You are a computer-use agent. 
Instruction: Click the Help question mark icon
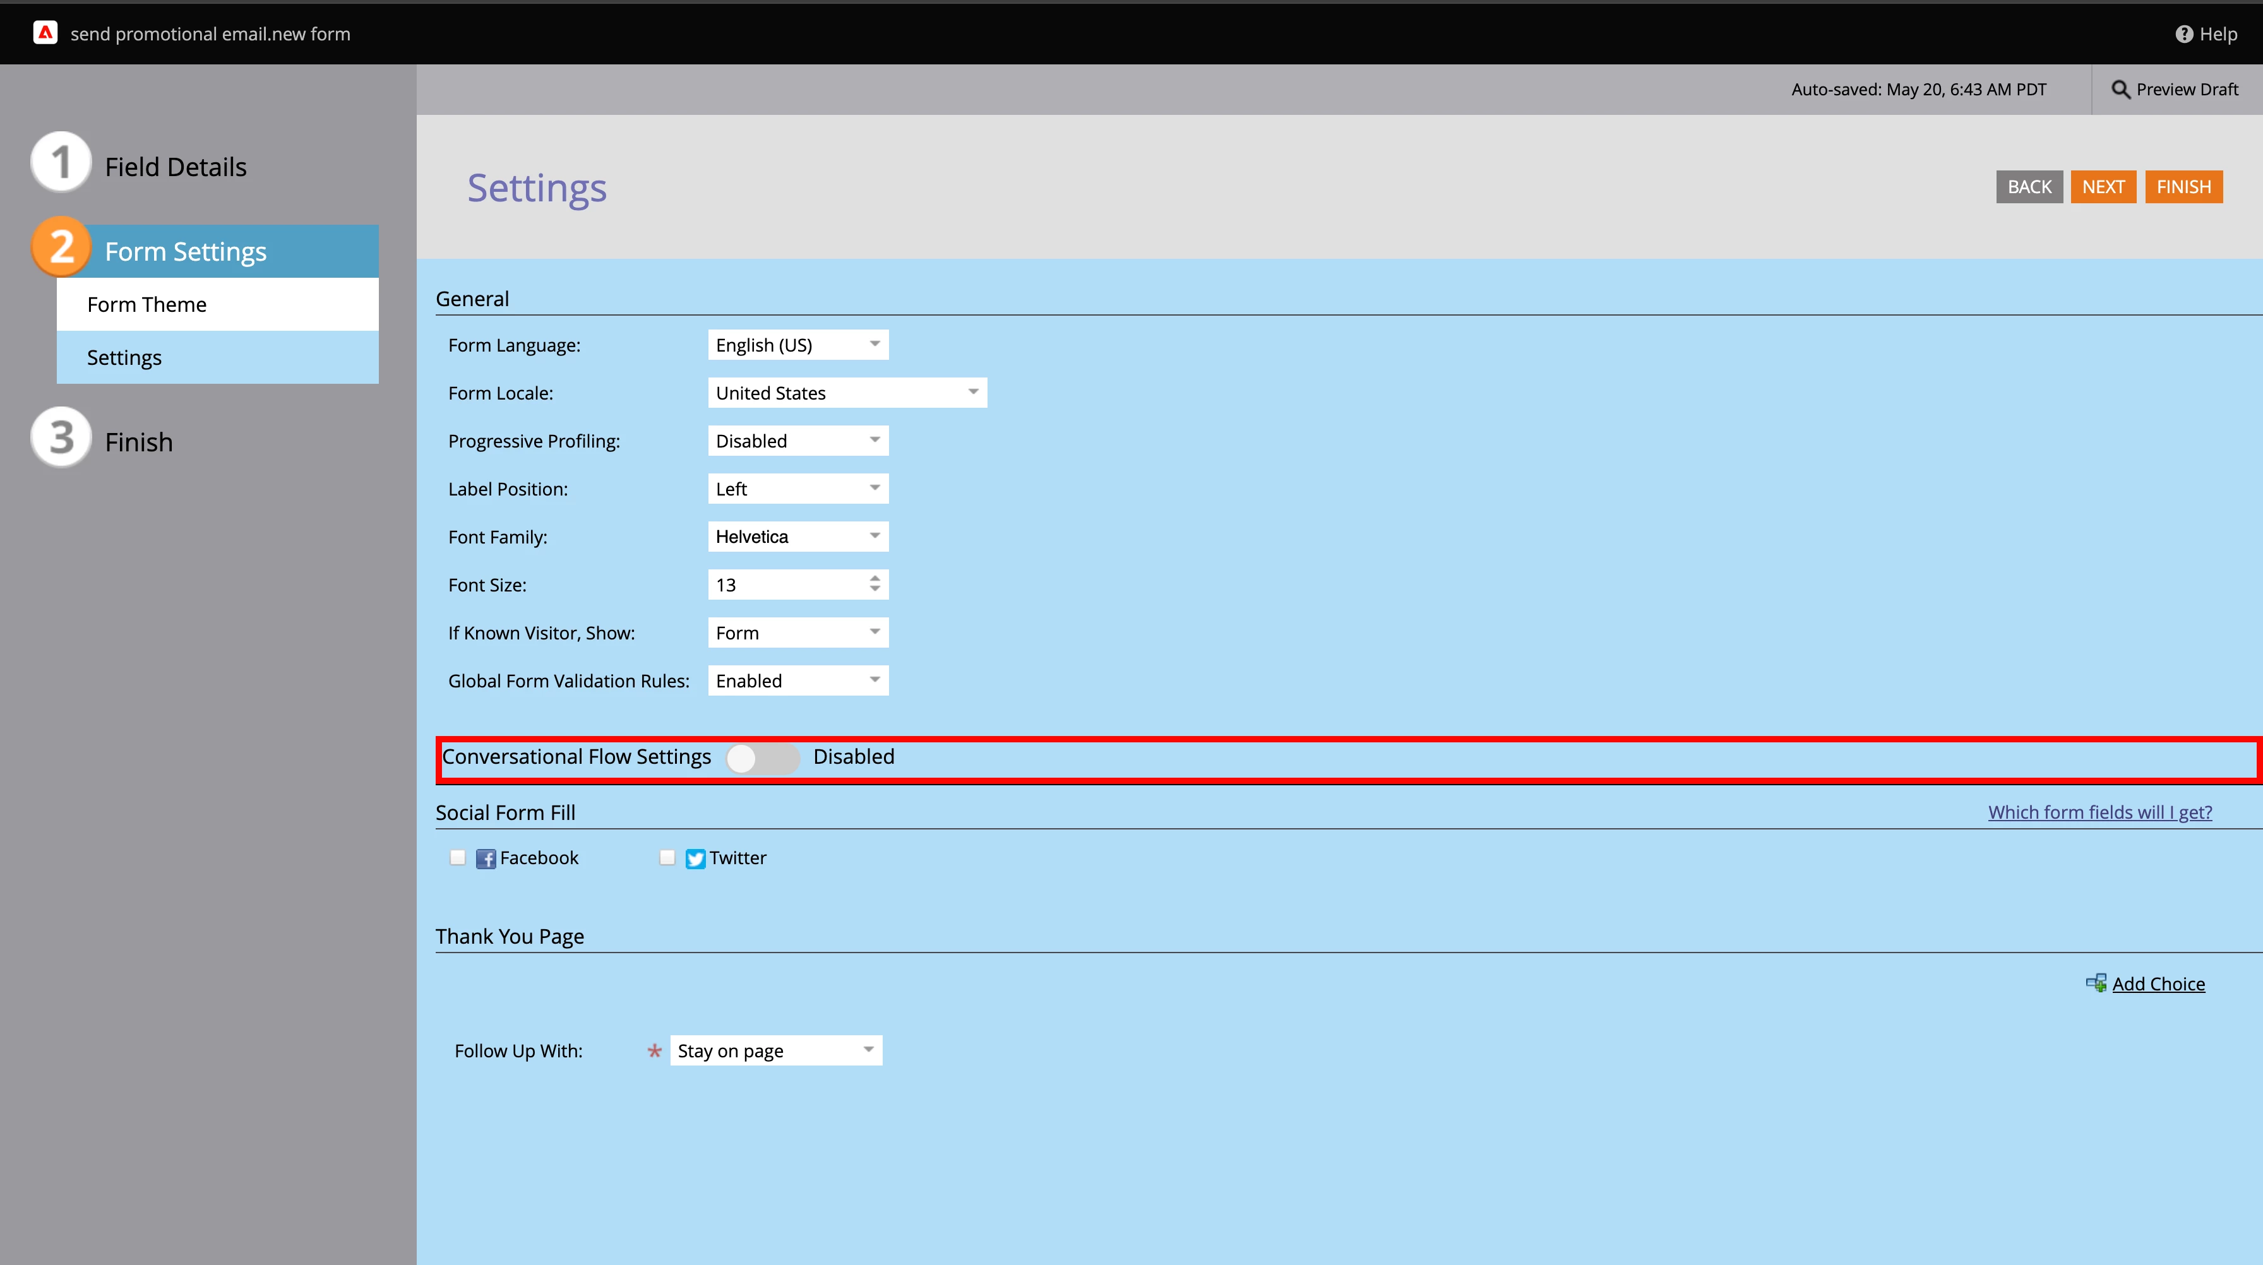tap(2184, 33)
